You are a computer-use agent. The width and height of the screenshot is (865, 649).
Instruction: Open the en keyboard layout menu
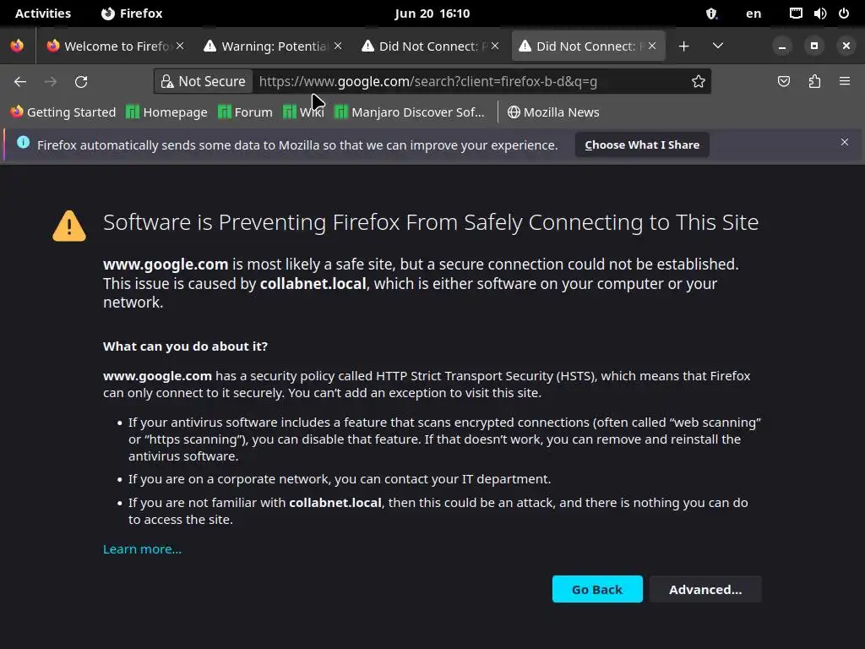click(753, 14)
